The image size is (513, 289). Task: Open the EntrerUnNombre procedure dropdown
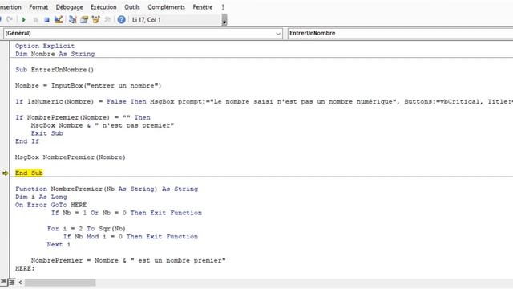[x=400, y=33]
